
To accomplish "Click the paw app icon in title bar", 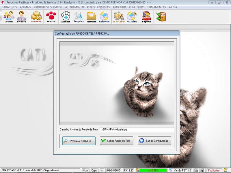I will point(2,2).
